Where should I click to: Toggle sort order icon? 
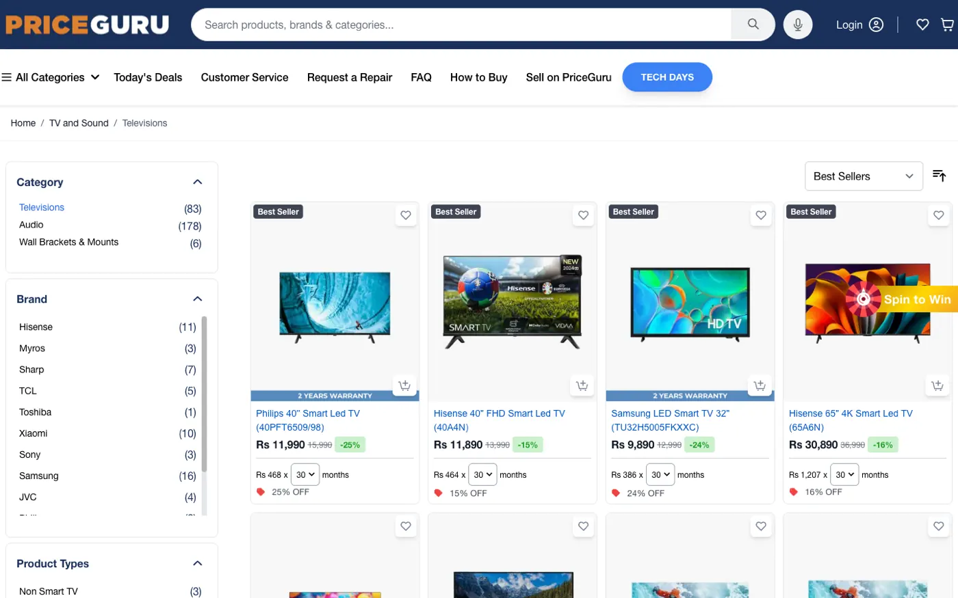tap(940, 176)
